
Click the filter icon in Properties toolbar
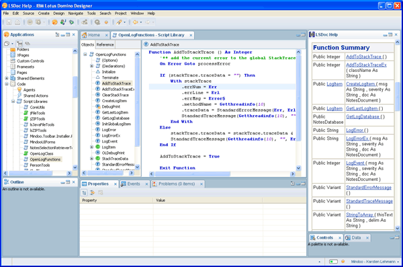[x=92, y=192]
